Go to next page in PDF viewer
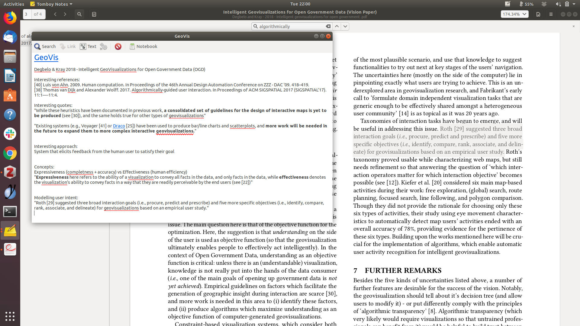 pos(65,14)
